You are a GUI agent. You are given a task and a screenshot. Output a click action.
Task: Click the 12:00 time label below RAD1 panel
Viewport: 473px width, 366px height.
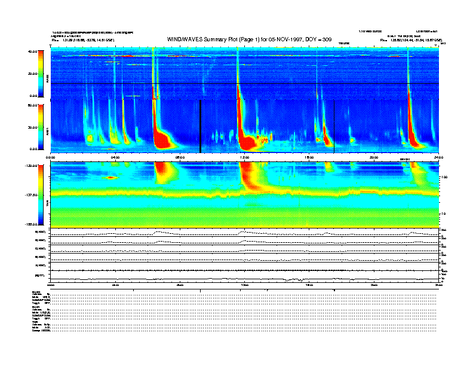(x=245, y=157)
